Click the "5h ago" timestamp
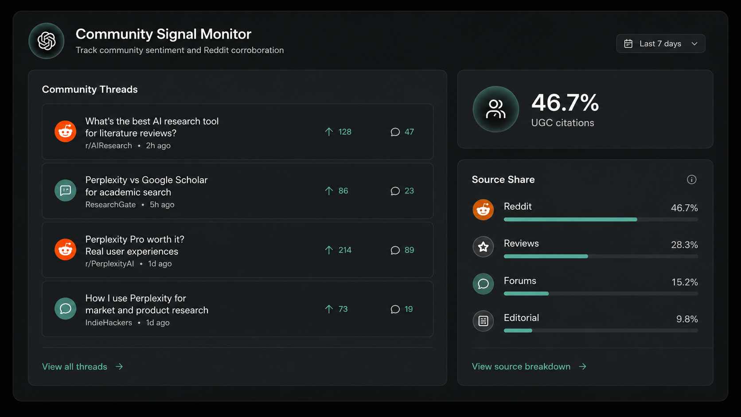Viewport: 741px width, 417px height. coord(162,204)
